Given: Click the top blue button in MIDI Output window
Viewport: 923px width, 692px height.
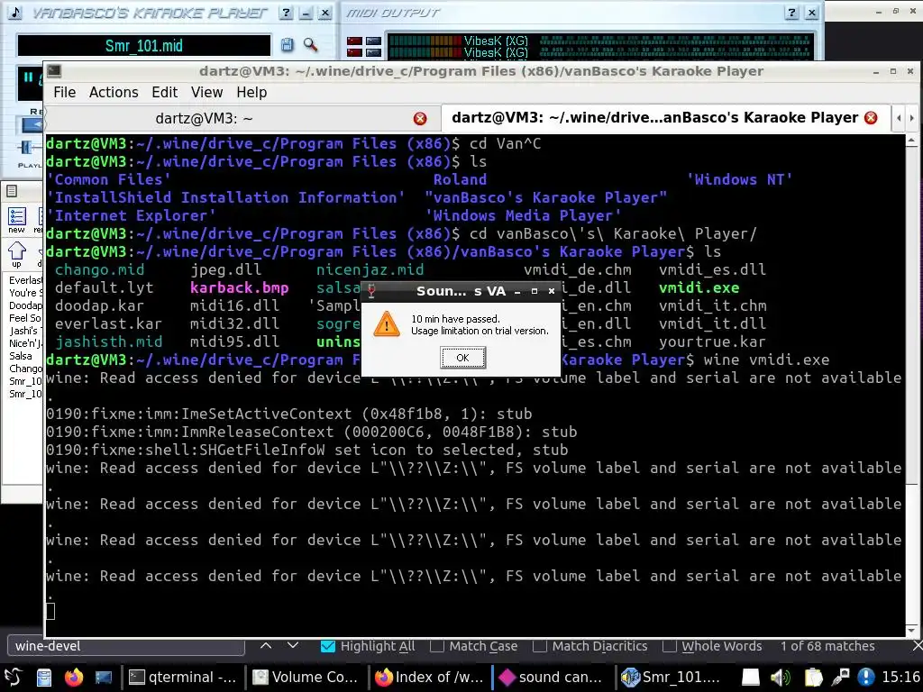Looking at the screenshot, I should coord(373,41).
